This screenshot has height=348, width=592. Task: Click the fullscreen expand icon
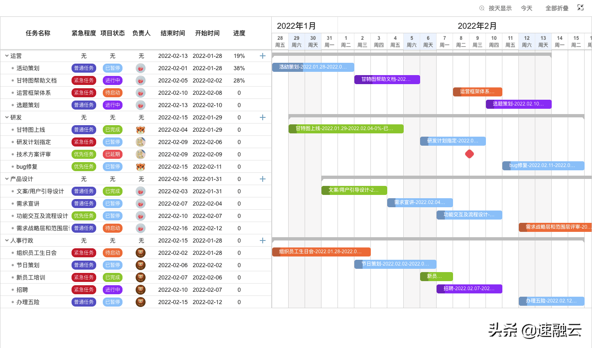[x=580, y=7]
